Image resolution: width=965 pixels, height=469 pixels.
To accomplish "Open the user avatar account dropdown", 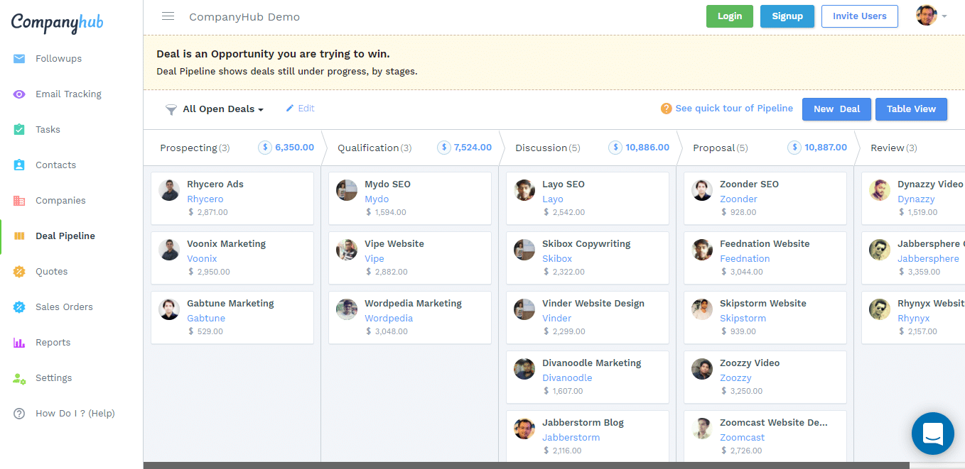I will (x=931, y=16).
